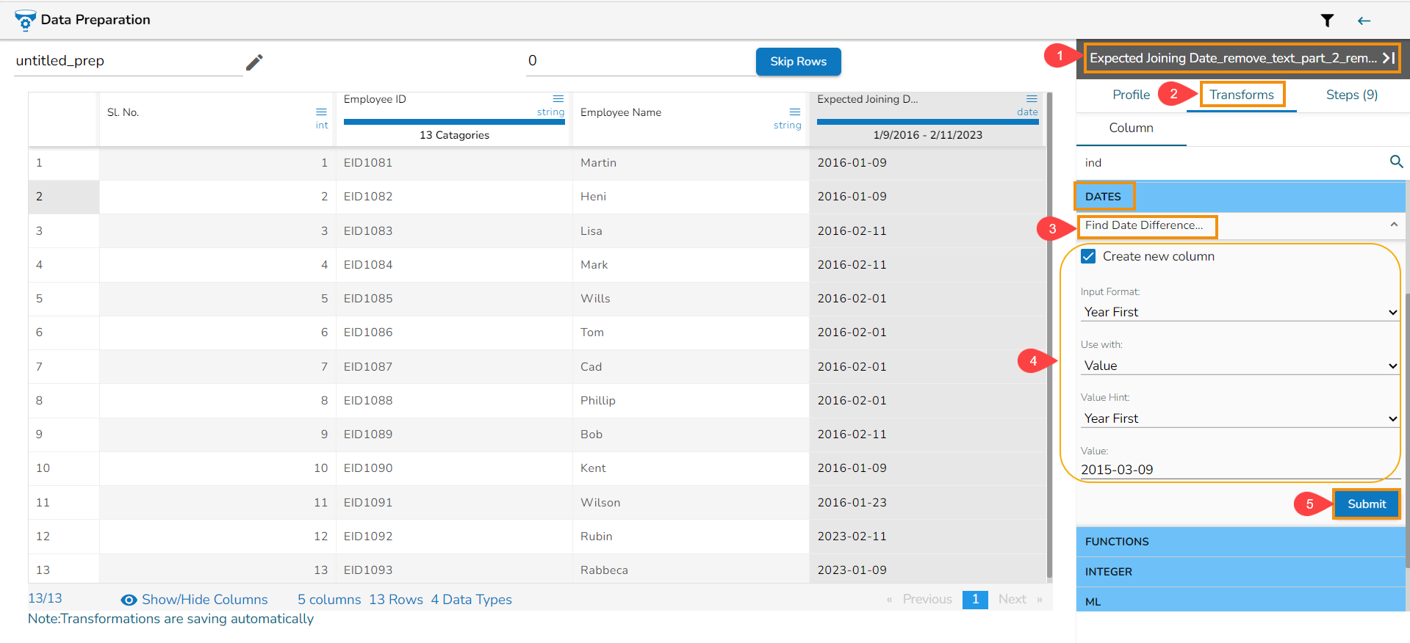This screenshot has height=643, width=1410.
Task: Click the filter funnel icon
Action: point(1327,21)
